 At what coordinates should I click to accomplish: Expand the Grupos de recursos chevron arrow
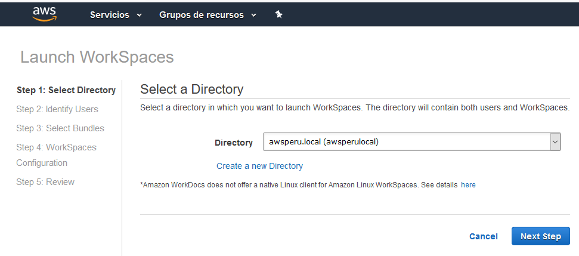[x=253, y=15]
